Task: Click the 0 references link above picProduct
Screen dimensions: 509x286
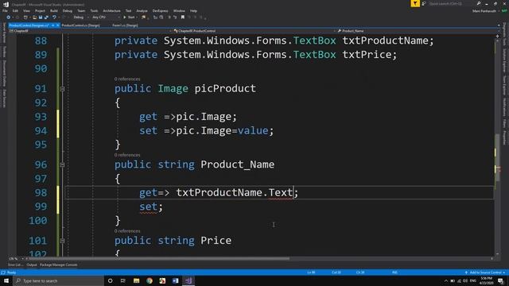Action: coord(127,79)
